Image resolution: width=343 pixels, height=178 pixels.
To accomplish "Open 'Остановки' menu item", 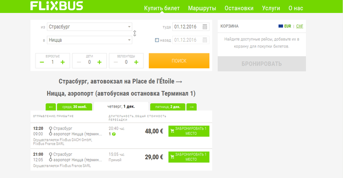I will [239, 8].
